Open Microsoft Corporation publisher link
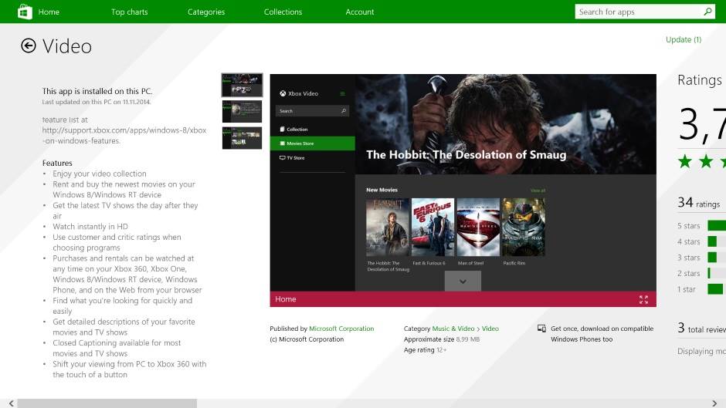Image resolution: width=726 pixels, height=408 pixels. tap(341, 329)
